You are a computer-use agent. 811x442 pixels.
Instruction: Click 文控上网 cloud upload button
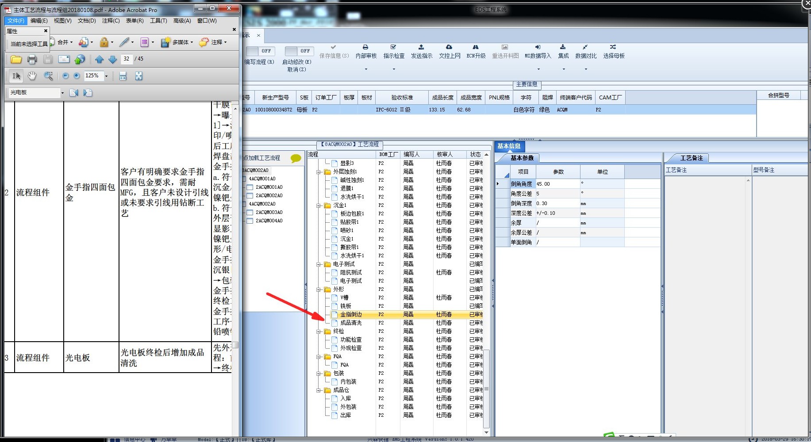[x=450, y=52]
